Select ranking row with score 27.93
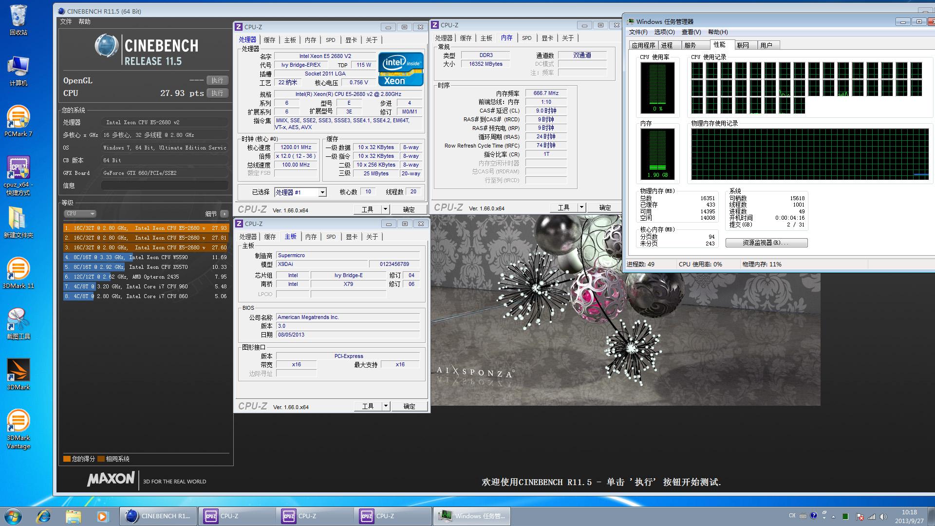935x526 pixels. pyautogui.click(x=146, y=228)
